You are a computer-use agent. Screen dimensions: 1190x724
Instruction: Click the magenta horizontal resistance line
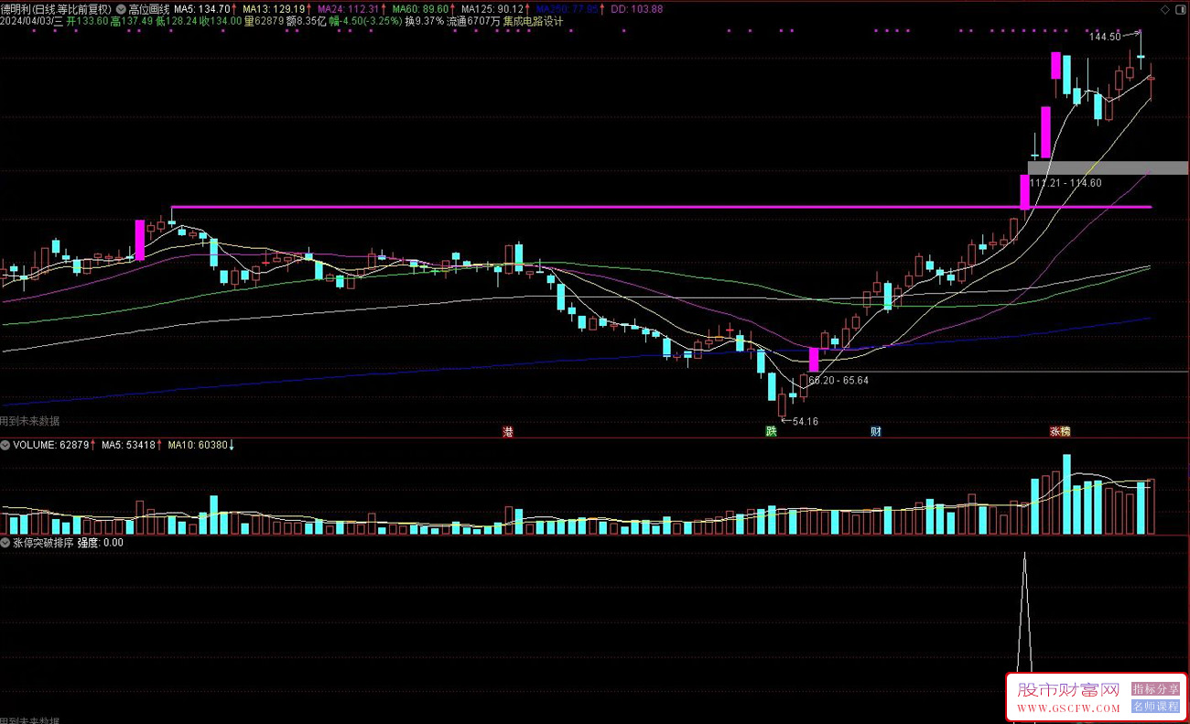[x=661, y=208]
